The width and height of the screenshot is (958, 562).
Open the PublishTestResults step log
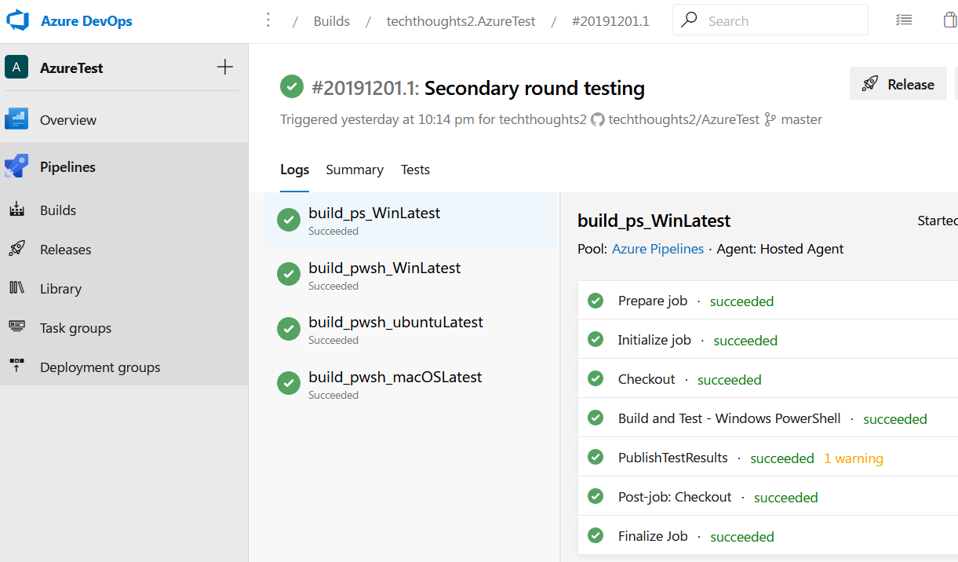768,458
